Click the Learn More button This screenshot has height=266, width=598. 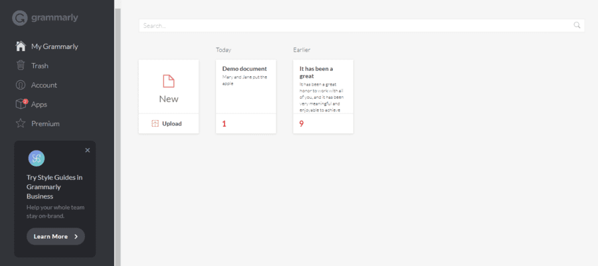(56, 236)
